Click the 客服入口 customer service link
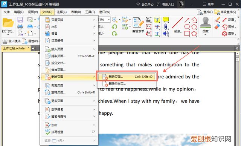This screenshot has height=146, width=241. (165, 4)
